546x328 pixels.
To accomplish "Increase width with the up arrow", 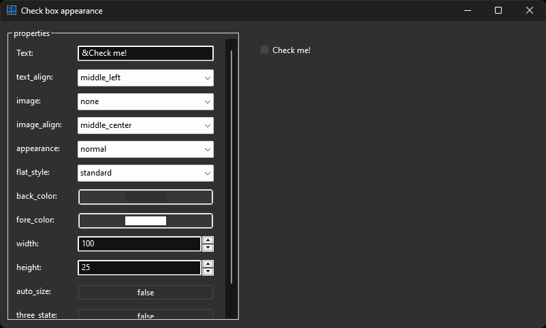I will click(x=208, y=240).
